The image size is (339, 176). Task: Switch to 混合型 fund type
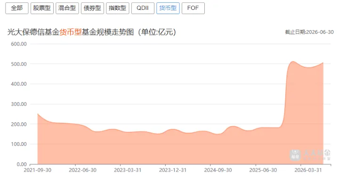pos(67,8)
